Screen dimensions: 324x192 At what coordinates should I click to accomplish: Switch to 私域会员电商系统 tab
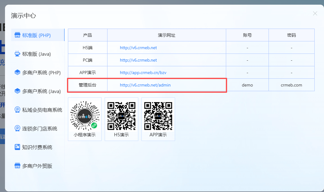point(38,110)
